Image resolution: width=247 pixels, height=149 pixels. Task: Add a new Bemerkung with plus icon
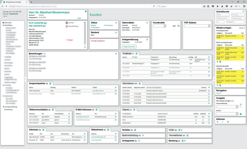coord(116,54)
